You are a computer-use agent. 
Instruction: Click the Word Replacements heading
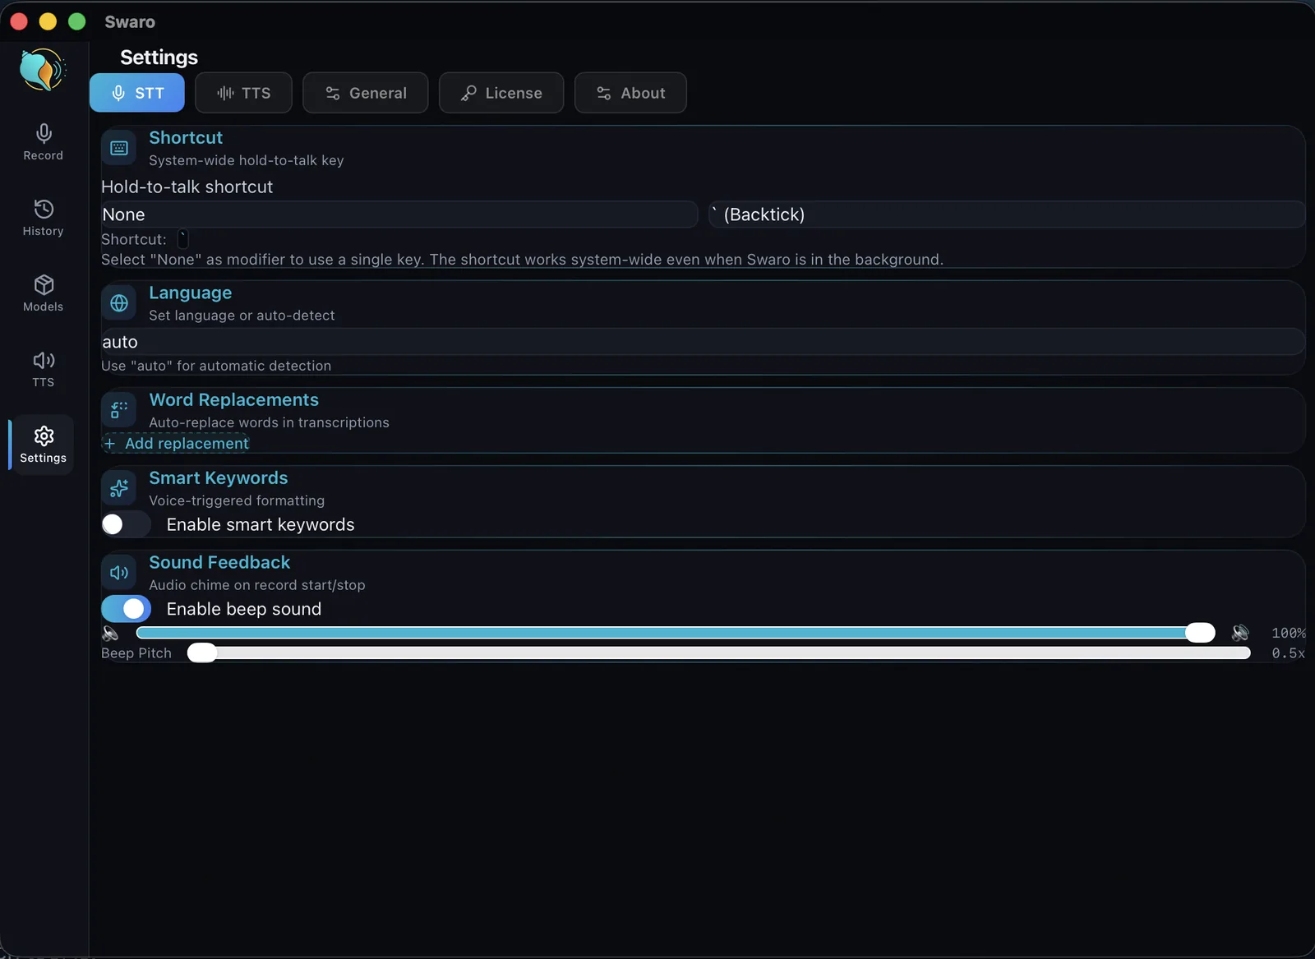click(x=234, y=400)
